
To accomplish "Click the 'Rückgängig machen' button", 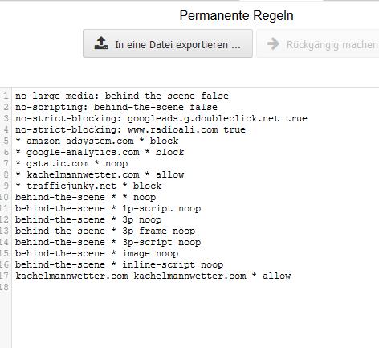I will [x=318, y=43].
